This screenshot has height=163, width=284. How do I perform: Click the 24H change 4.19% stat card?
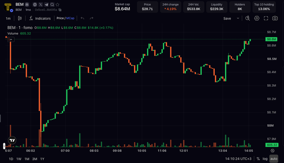coord(170,7)
